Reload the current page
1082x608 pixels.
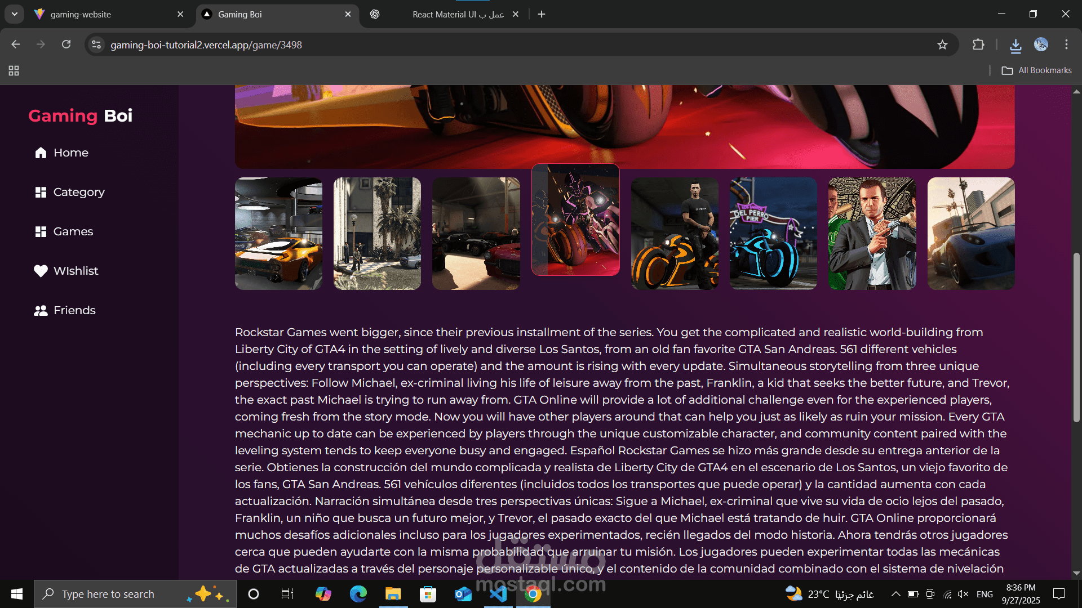tap(66, 44)
